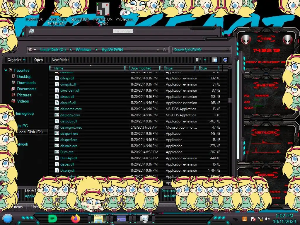300x225 pixels.
Task: Expand the Organize dropdown menu
Action: tap(16, 60)
